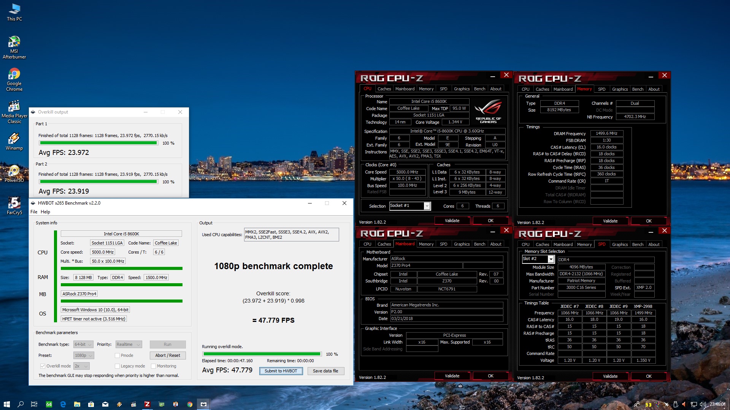Click OK in CPU-Z Mainboard window
The image size is (730, 410).
490,376
